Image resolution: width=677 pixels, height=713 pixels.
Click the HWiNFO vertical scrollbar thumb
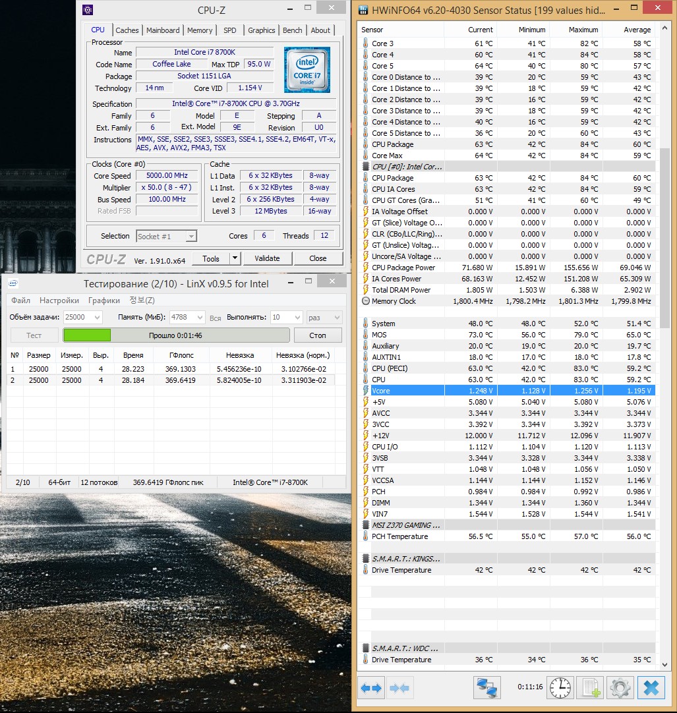664,238
